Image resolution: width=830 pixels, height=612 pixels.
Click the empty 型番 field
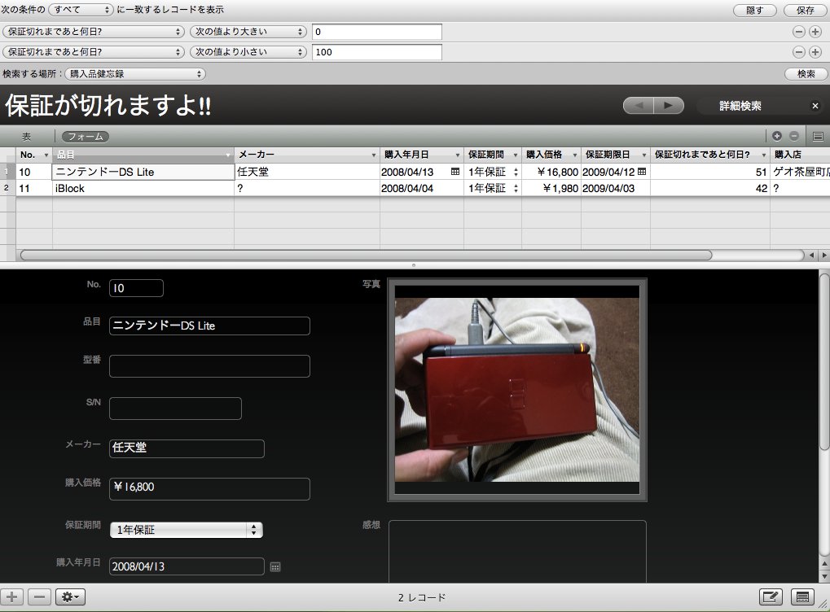click(209, 366)
